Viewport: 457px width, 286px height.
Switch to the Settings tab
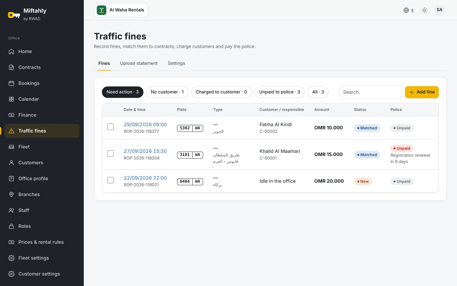[x=176, y=63]
